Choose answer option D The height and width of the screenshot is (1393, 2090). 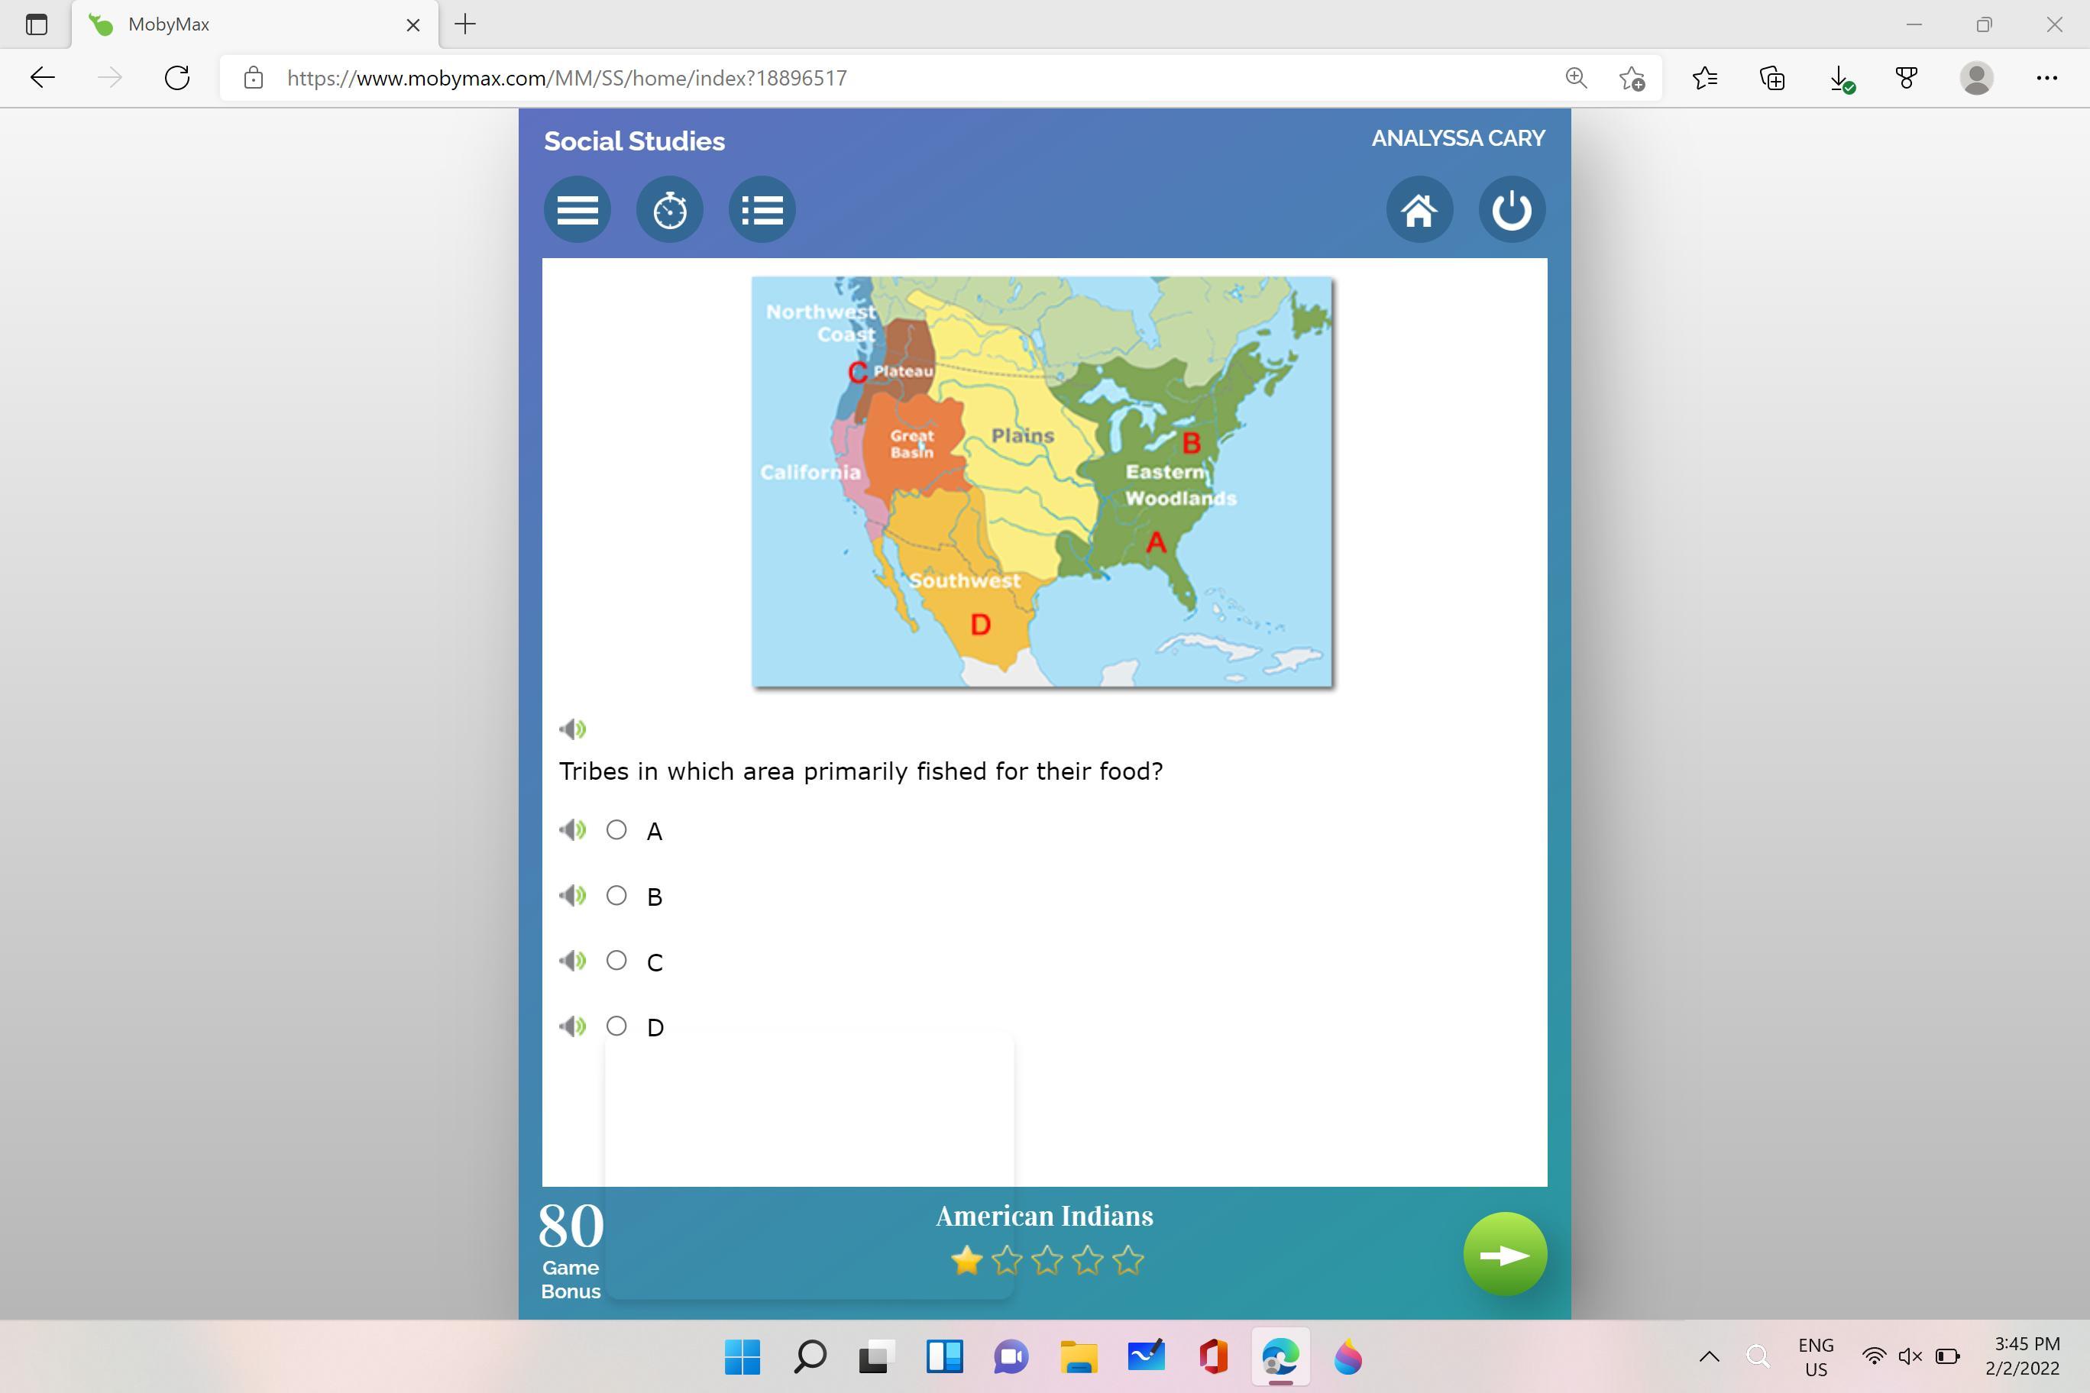[616, 1026]
